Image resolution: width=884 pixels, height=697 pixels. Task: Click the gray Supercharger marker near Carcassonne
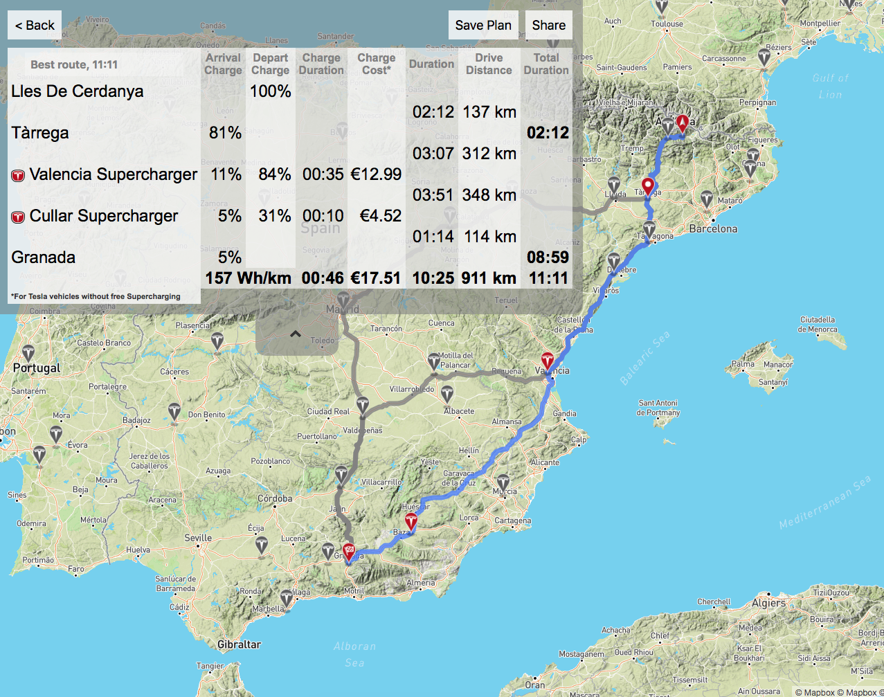click(765, 56)
